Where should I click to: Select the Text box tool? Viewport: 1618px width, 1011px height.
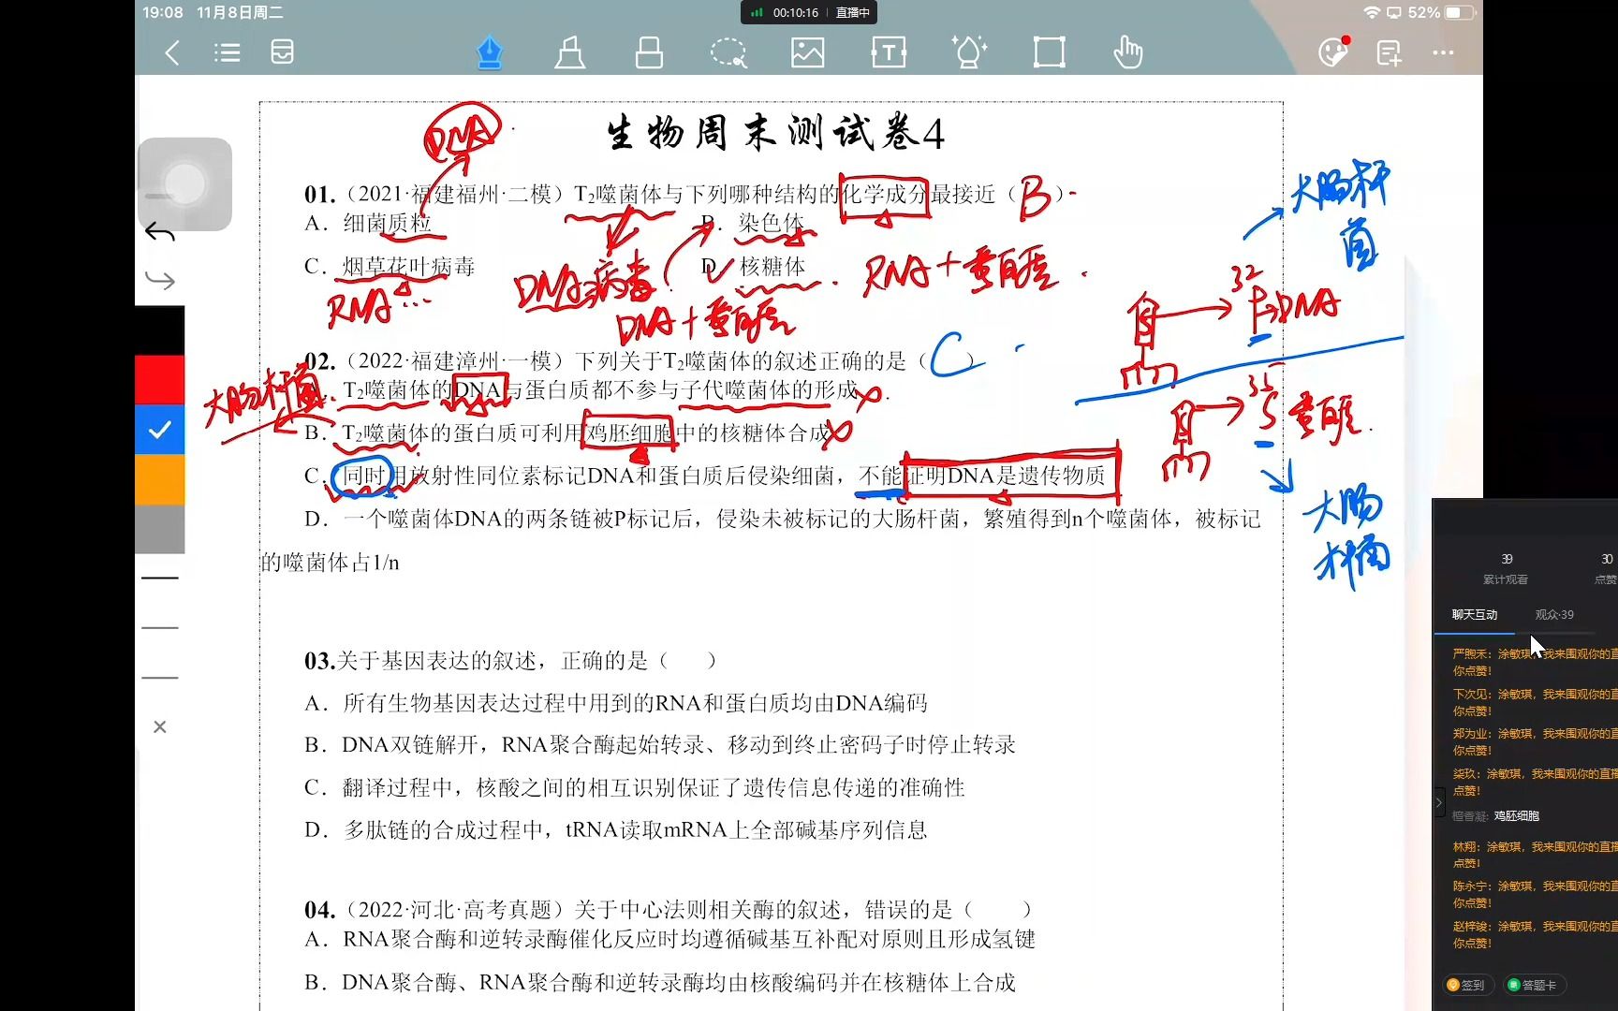point(889,52)
